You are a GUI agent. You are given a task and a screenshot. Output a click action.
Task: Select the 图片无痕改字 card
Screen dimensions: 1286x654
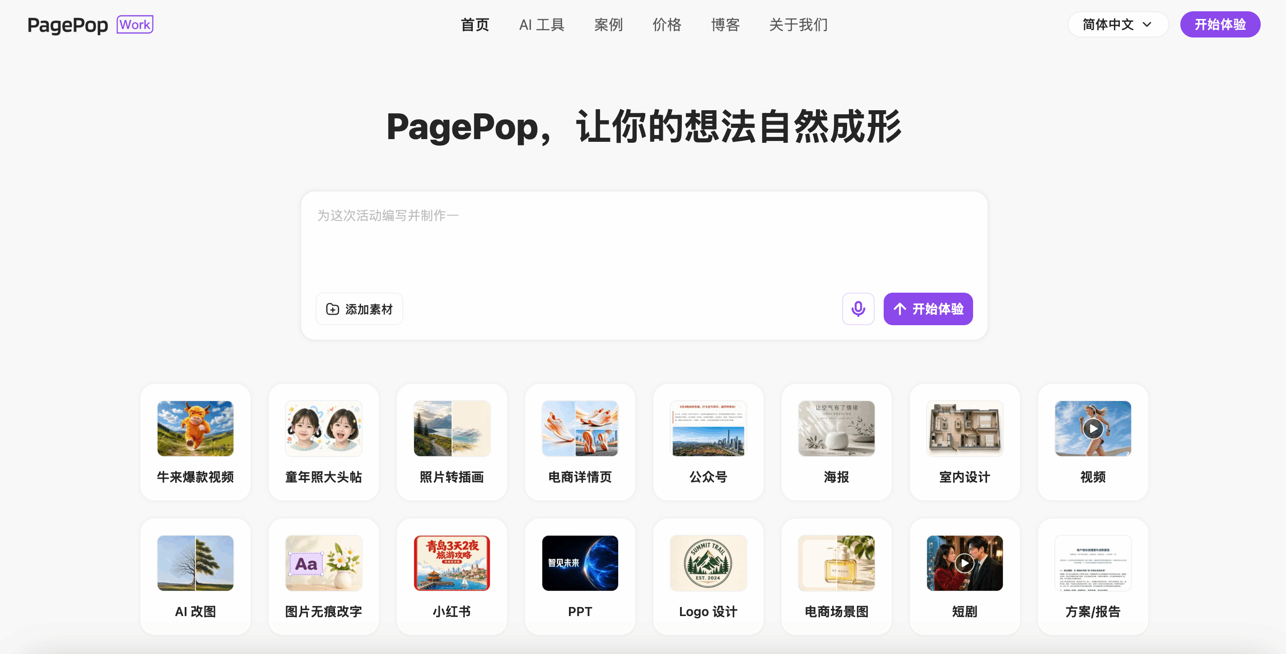point(323,577)
